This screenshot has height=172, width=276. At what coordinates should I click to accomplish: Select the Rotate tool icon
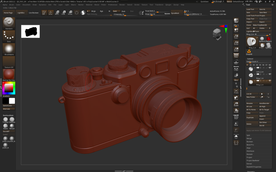click(70, 12)
